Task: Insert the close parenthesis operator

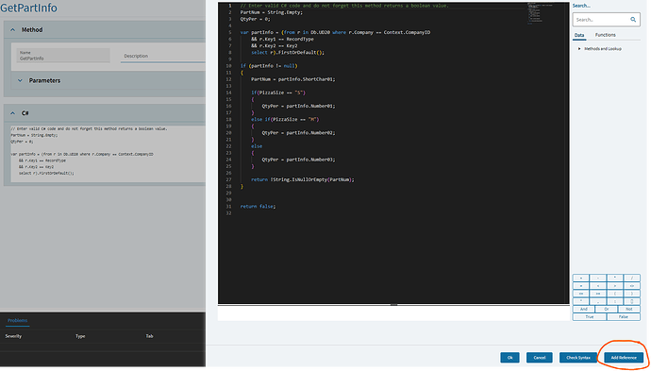Action: (632, 294)
